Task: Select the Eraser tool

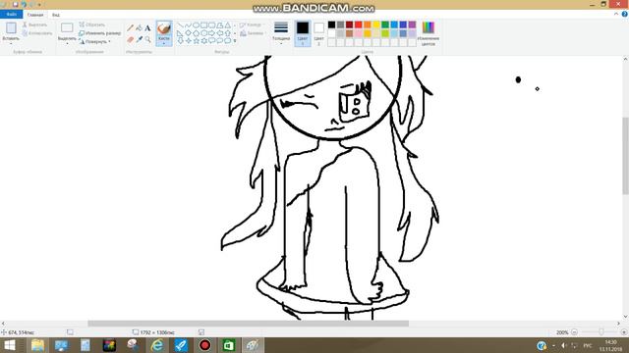Action: (130, 39)
